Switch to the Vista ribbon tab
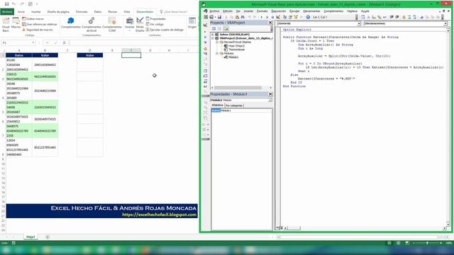Image resolution: width=454 pixels, height=255 pixels. pos(127,12)
